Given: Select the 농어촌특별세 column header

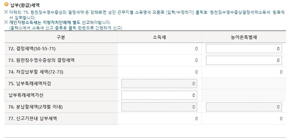Looking at the screenshot, I should coord(244,37).
